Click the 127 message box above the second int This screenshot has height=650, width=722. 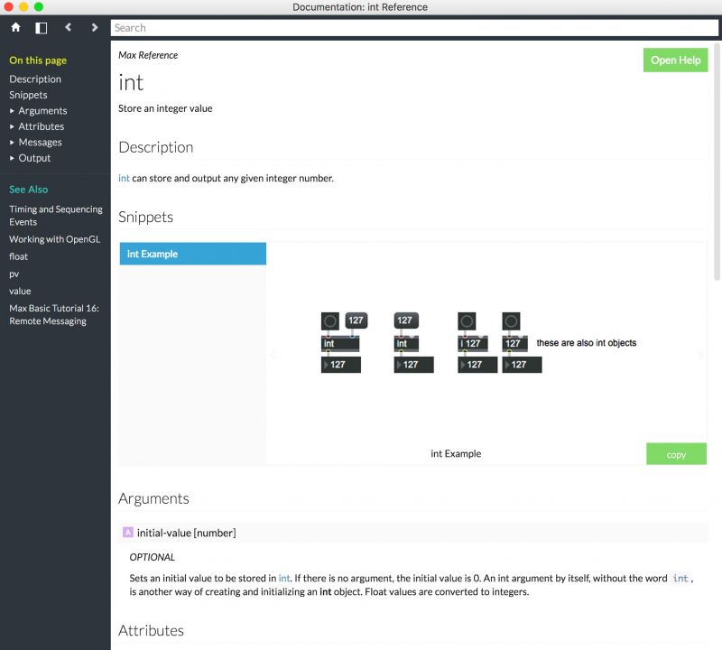(x=405, y=320)
